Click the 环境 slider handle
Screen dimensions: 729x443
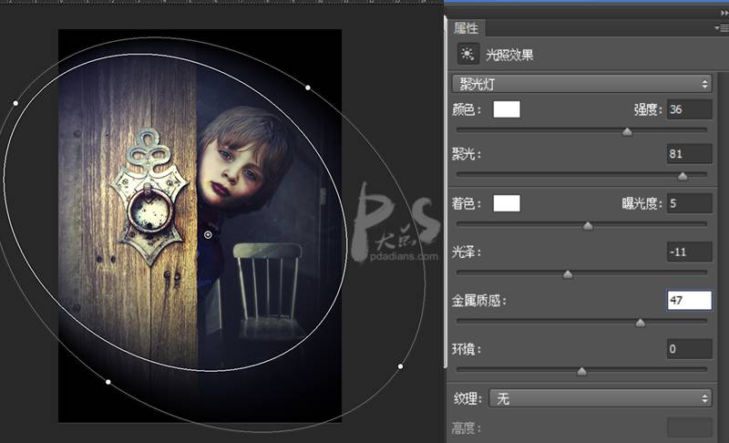pos(581,371)
